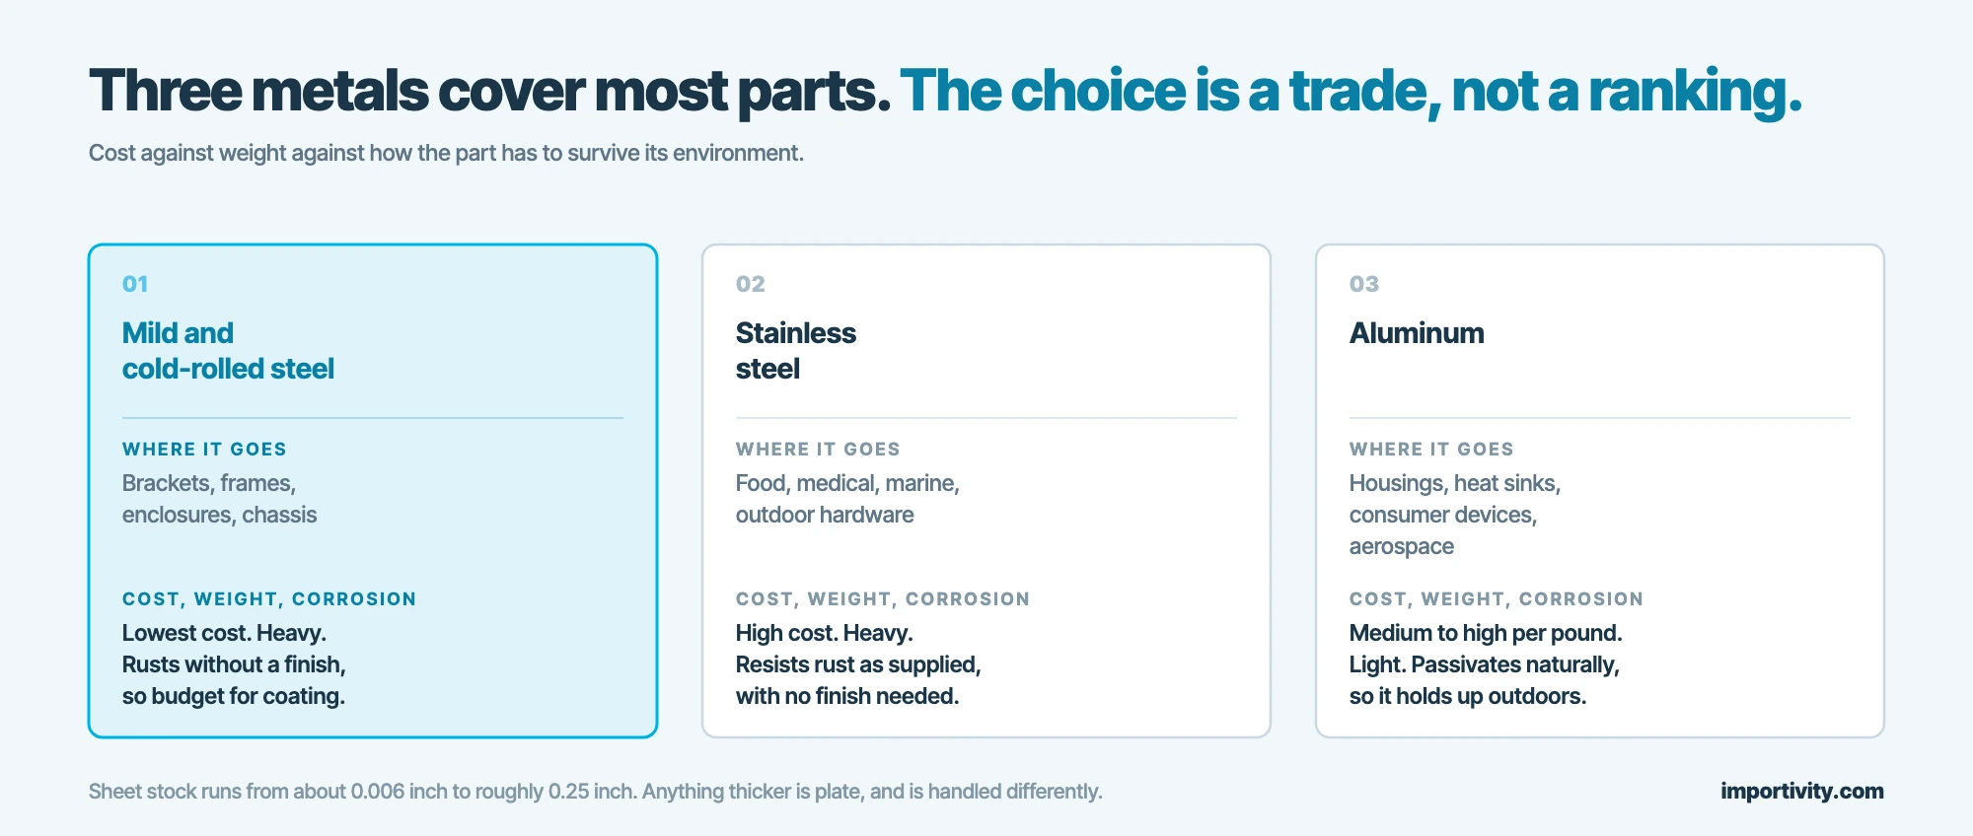Click the subtitle about cost against weight
1973x836 pixels.
click(x=446, y=153)
